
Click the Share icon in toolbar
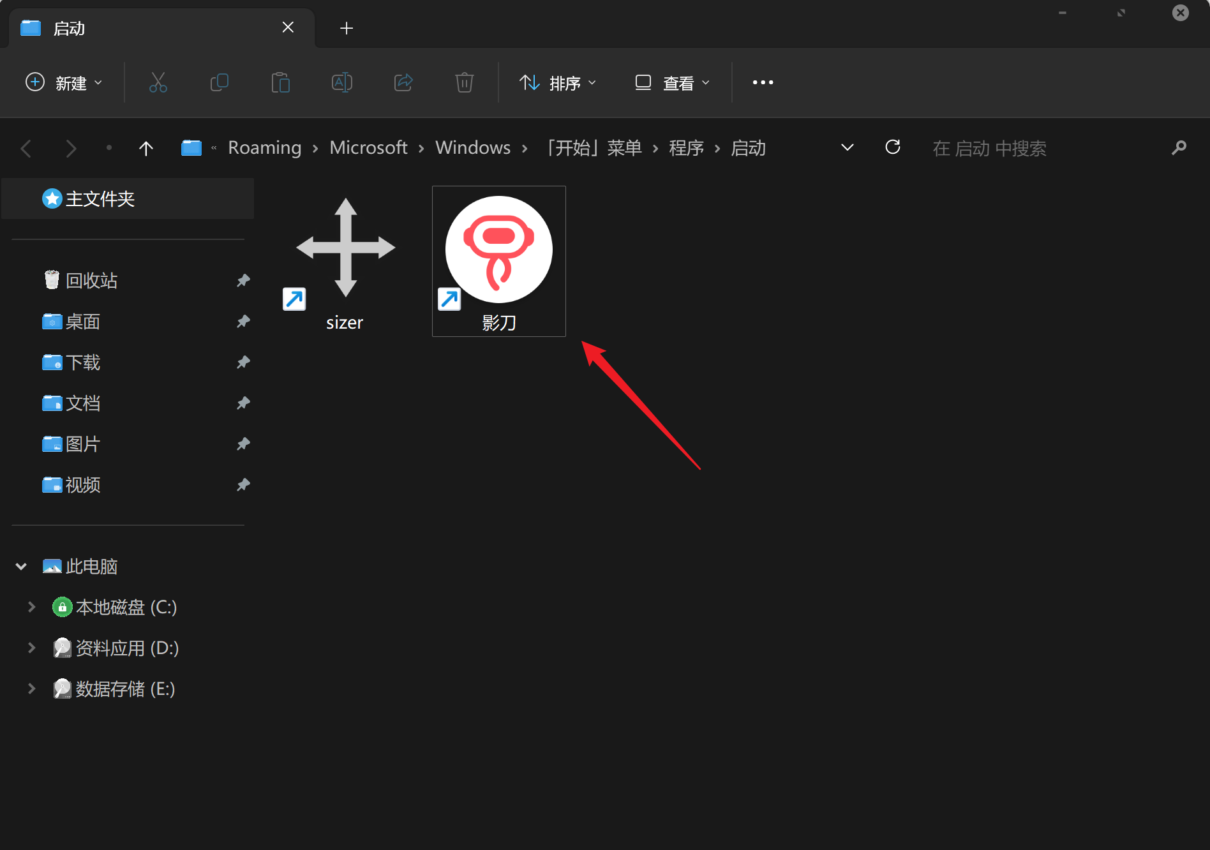403,83
